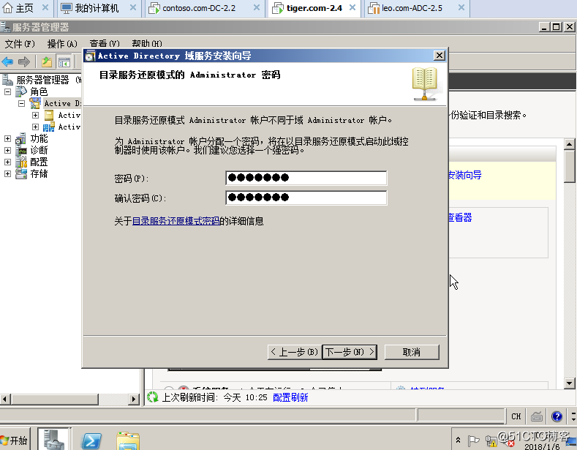Expand the Storage node
This screenshot has height=450, width=577.
click(8, 174)
